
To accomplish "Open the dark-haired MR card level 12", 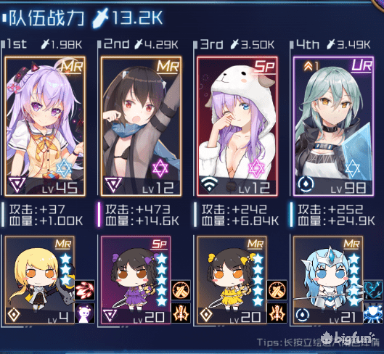I will click(141, 126).
